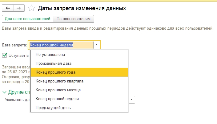
Task: Toggle the "Вступает в" checkbox
Action: pyautogui.click(x=5, y=55)
